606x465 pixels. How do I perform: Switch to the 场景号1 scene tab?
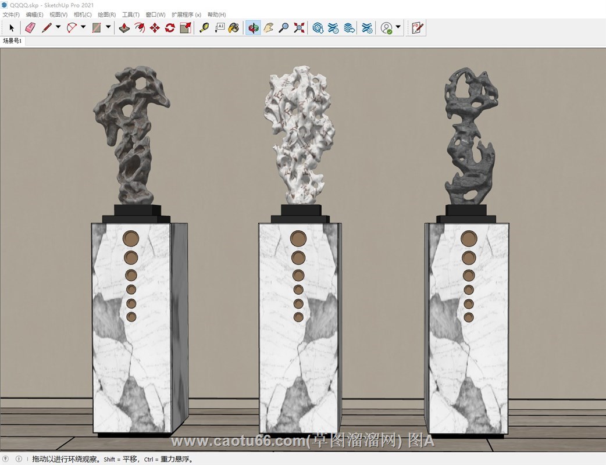(12, 41)
